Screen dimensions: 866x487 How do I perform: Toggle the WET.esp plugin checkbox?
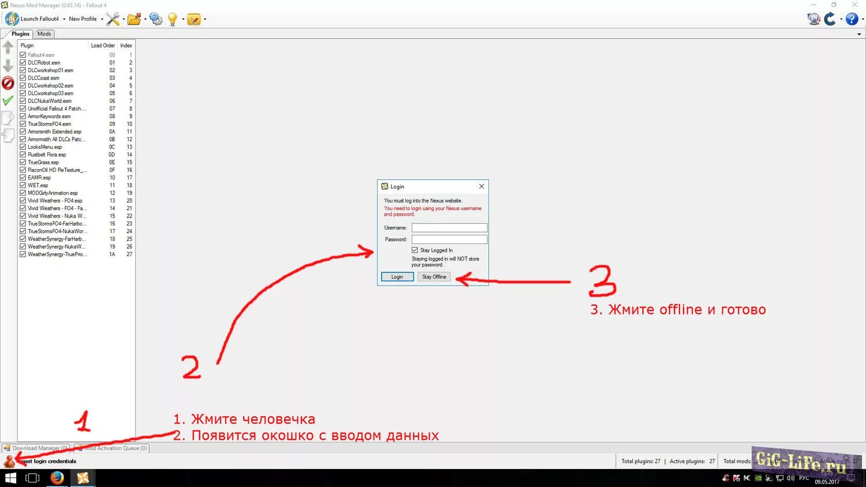click(x=23, y=185)
